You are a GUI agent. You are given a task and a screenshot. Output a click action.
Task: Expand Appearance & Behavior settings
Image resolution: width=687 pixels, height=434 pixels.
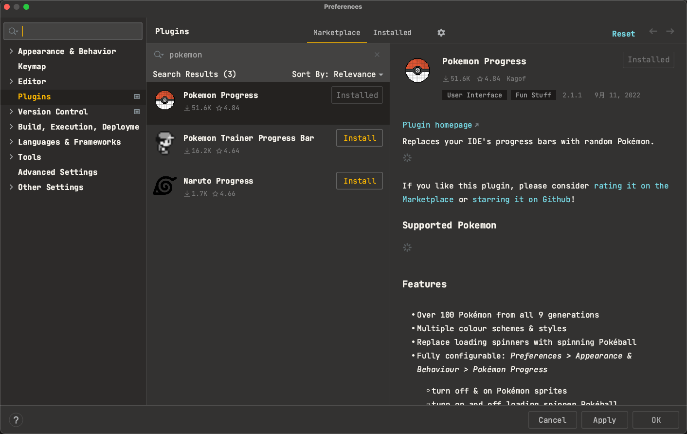point(11,51)
